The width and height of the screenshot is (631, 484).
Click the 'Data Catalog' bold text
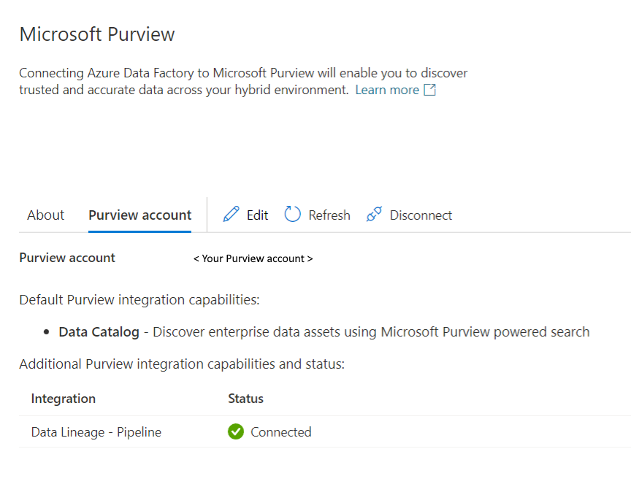tap(99, 332)
